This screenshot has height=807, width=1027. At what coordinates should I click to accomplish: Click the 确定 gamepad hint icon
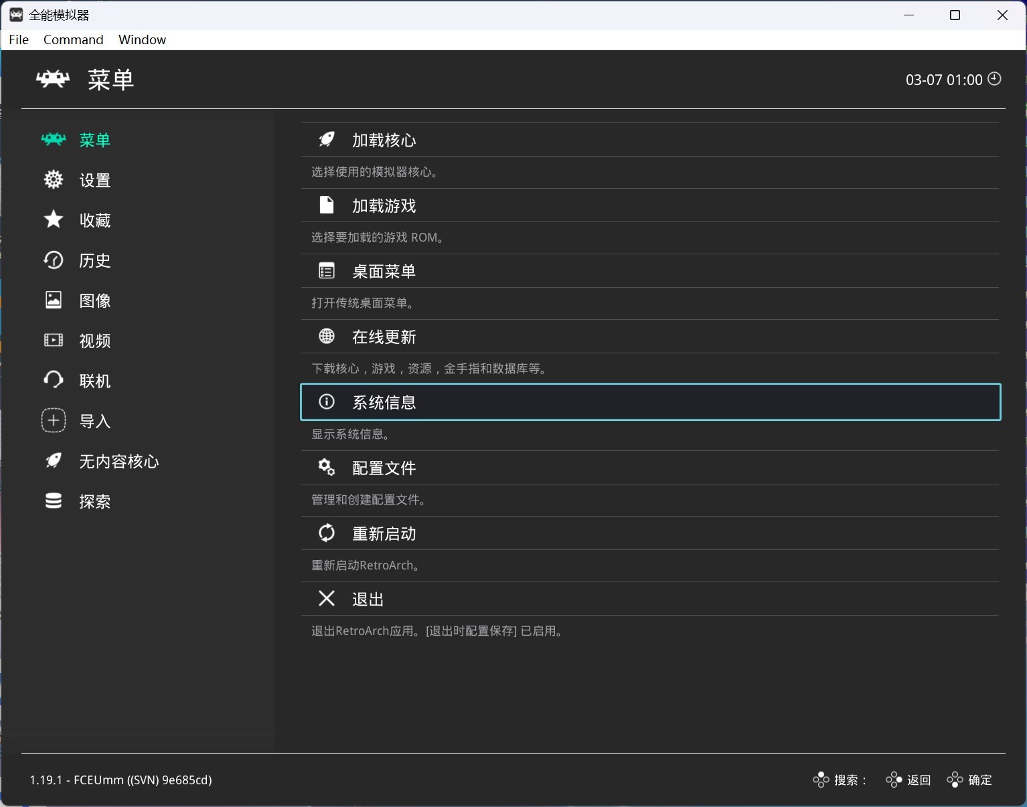tap(955, 780)
